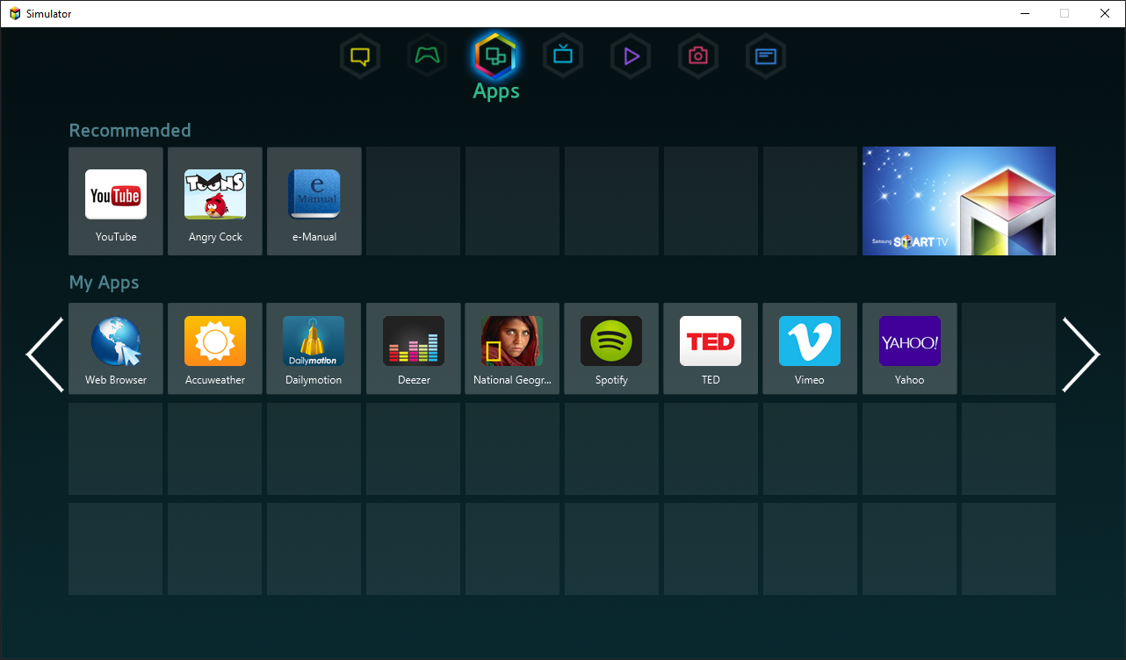Open the Samsung Smart TV banner

(x=959, y=201)
